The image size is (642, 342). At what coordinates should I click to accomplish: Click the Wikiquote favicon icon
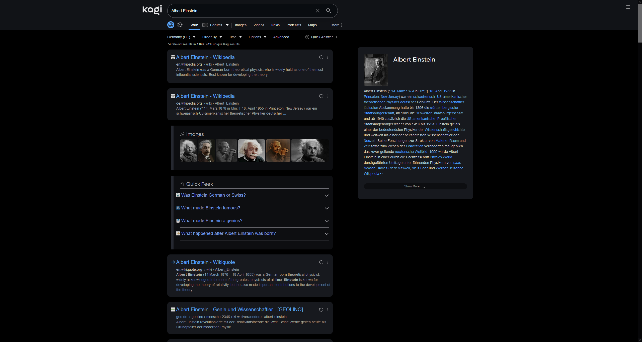point(173,262)
